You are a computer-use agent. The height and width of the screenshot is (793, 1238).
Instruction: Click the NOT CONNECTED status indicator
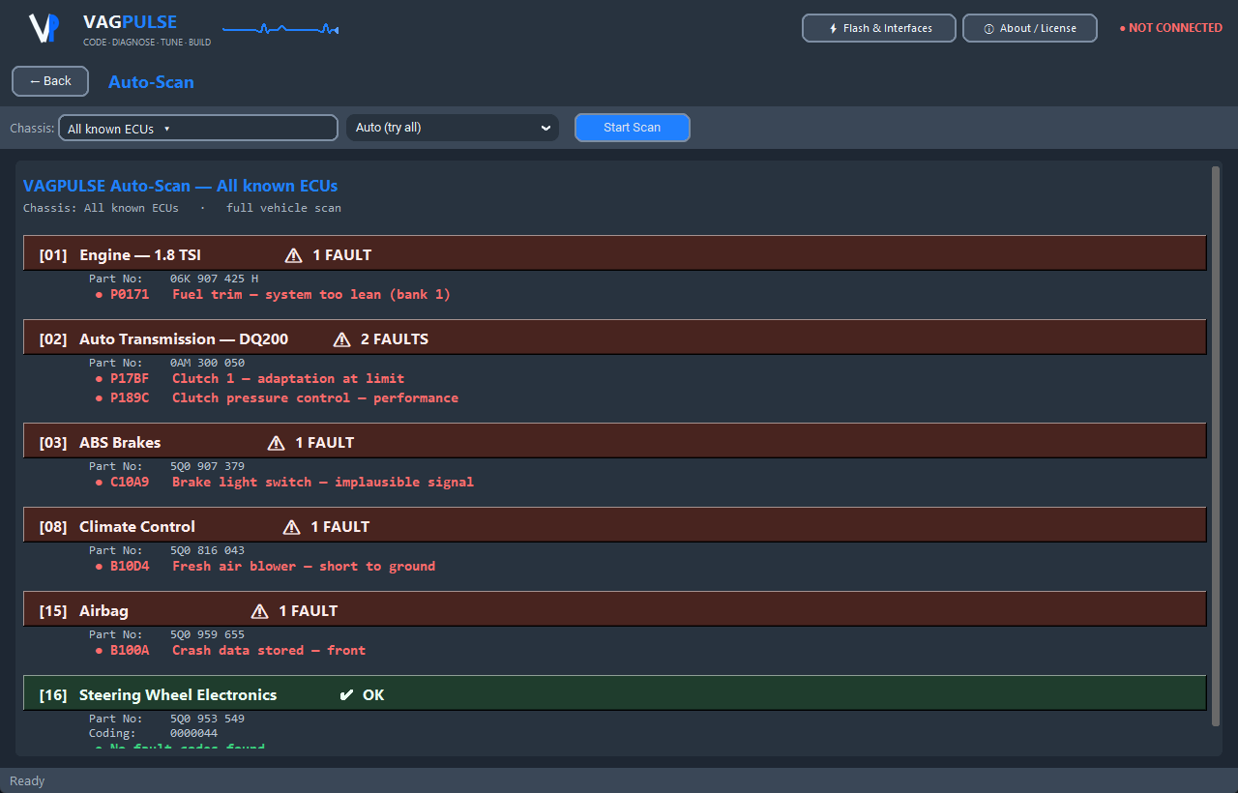click(x=1170, y=28)
